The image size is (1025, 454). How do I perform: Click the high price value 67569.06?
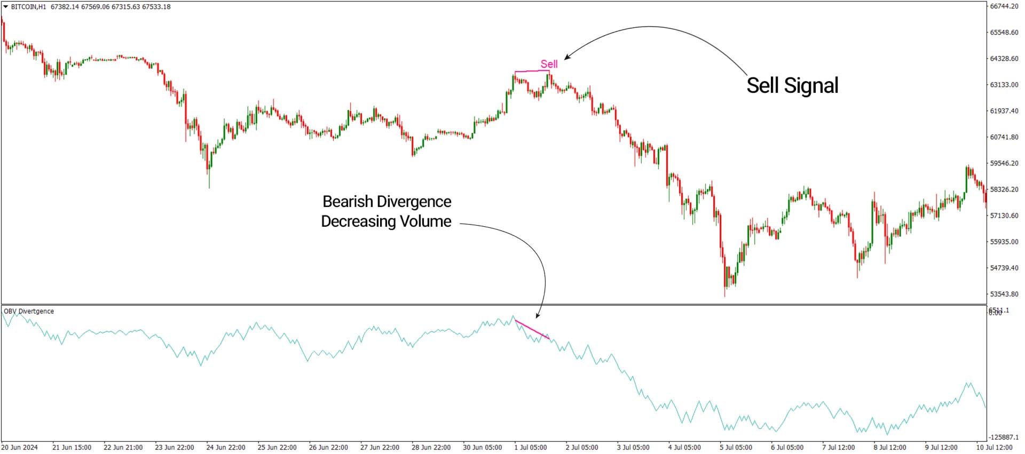point(95,7)
